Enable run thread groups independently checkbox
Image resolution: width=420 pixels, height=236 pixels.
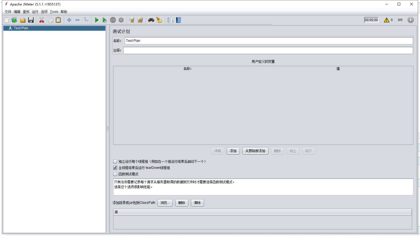[115, 161]
